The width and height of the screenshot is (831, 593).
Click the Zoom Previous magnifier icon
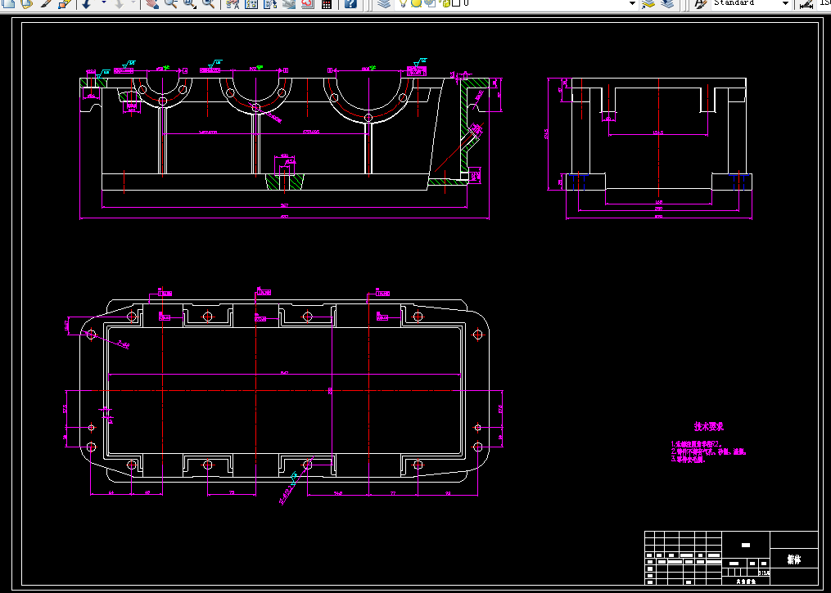pyautogui.click(x=209, y=2)
